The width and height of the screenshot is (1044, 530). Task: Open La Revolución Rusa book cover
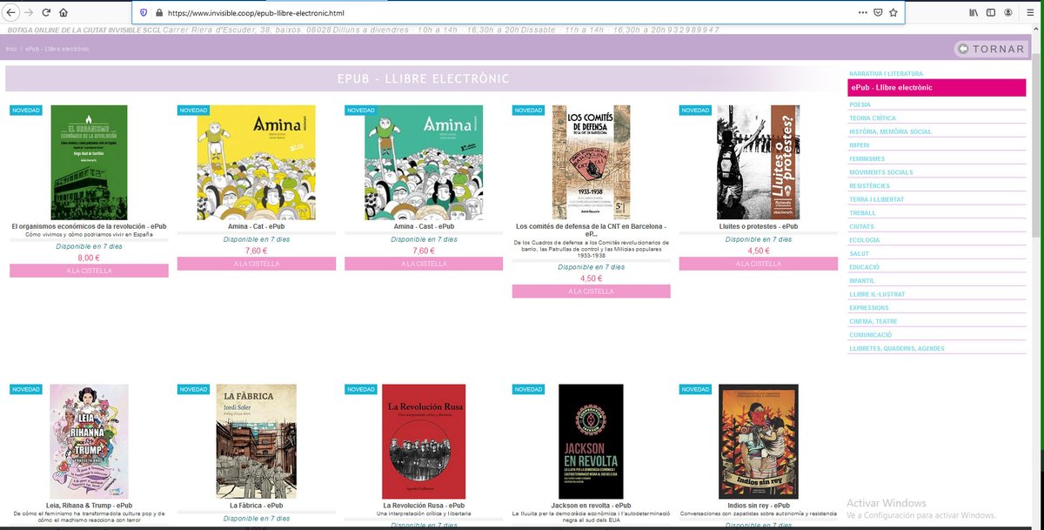(424, 441)
